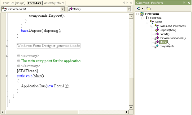Viewport: 192px width, 115px height.
Task: Click the Main() private method icon
Action: click(157, 42)
